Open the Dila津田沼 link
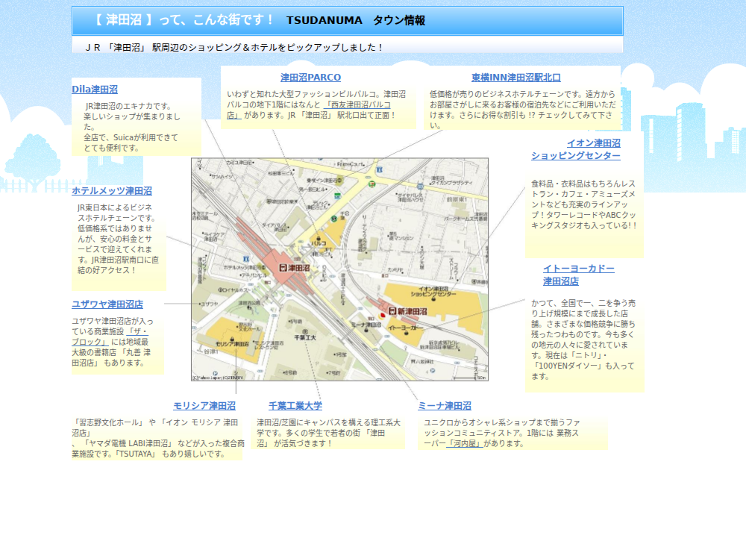746x538 pixels. [95, 90]
